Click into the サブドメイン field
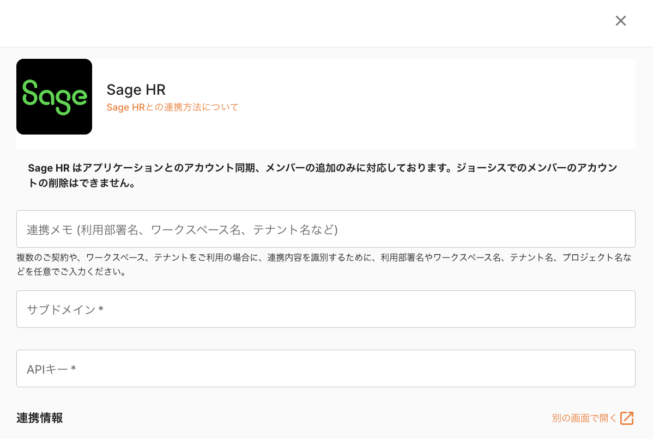The width and height of the screenshot is (653, 439). pyautogui.click(x=325, y=309)
